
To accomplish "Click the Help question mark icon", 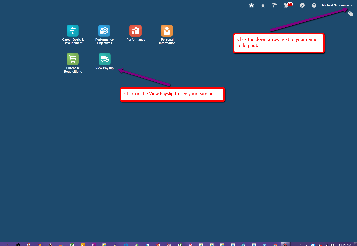I will point(314,5).
